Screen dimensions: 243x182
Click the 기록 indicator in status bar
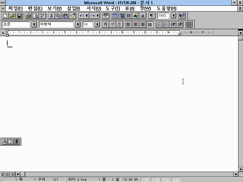tap(145, 180)
